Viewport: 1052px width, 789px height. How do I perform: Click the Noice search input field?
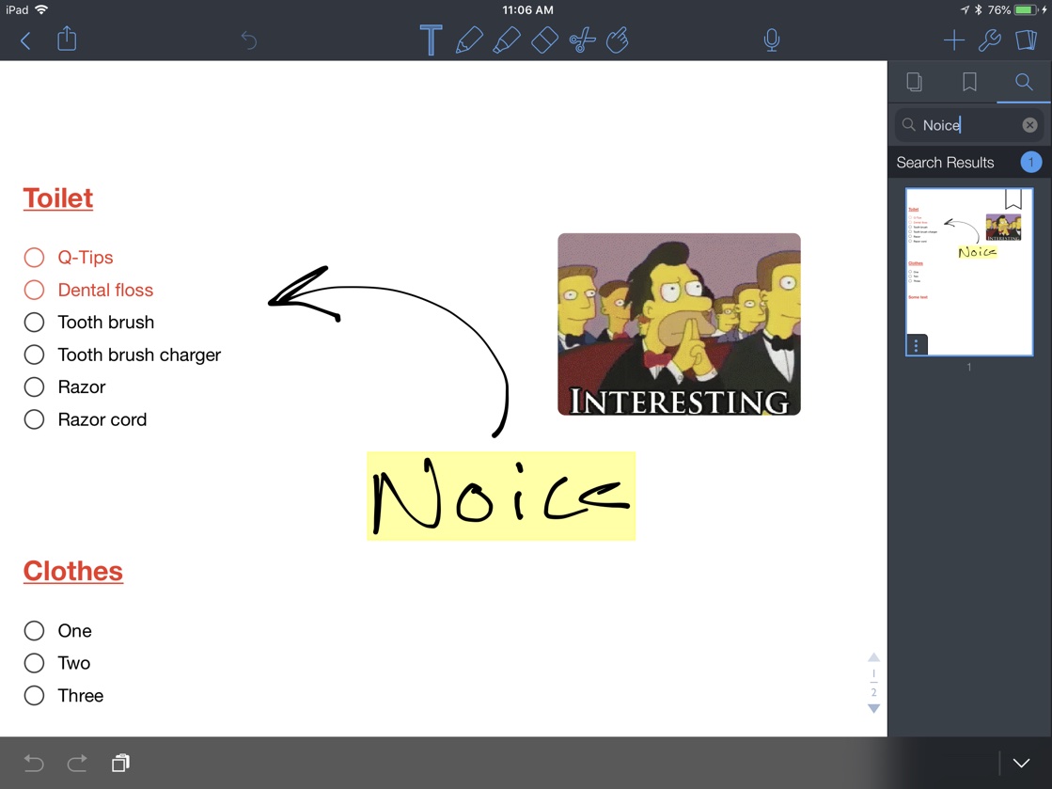tap(969, 125)
